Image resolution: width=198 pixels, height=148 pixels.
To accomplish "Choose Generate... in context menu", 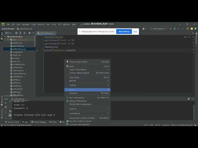I will tap(87, 93).
